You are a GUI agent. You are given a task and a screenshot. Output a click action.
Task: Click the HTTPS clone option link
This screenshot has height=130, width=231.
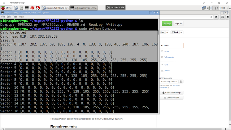pos(175,86)
